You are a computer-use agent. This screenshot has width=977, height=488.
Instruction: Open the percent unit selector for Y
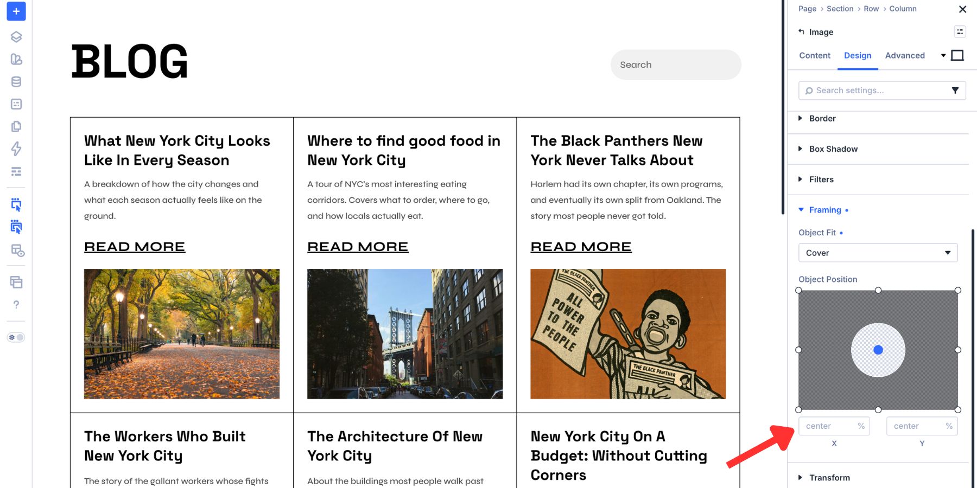(949, 426)
